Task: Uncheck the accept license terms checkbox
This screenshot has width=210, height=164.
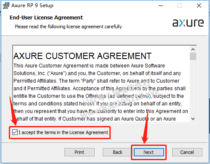Action: tap(15, 132)
